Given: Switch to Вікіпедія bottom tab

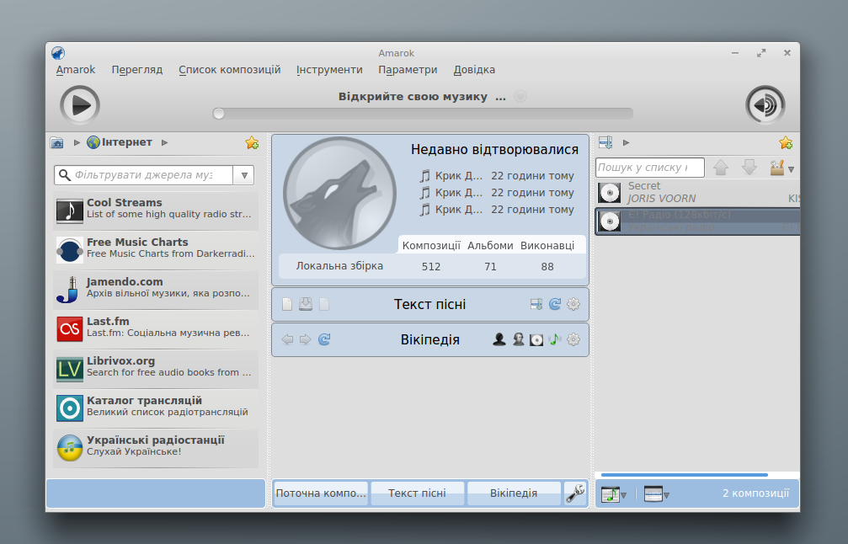Looking at the screenshot, I should (514, 493).
